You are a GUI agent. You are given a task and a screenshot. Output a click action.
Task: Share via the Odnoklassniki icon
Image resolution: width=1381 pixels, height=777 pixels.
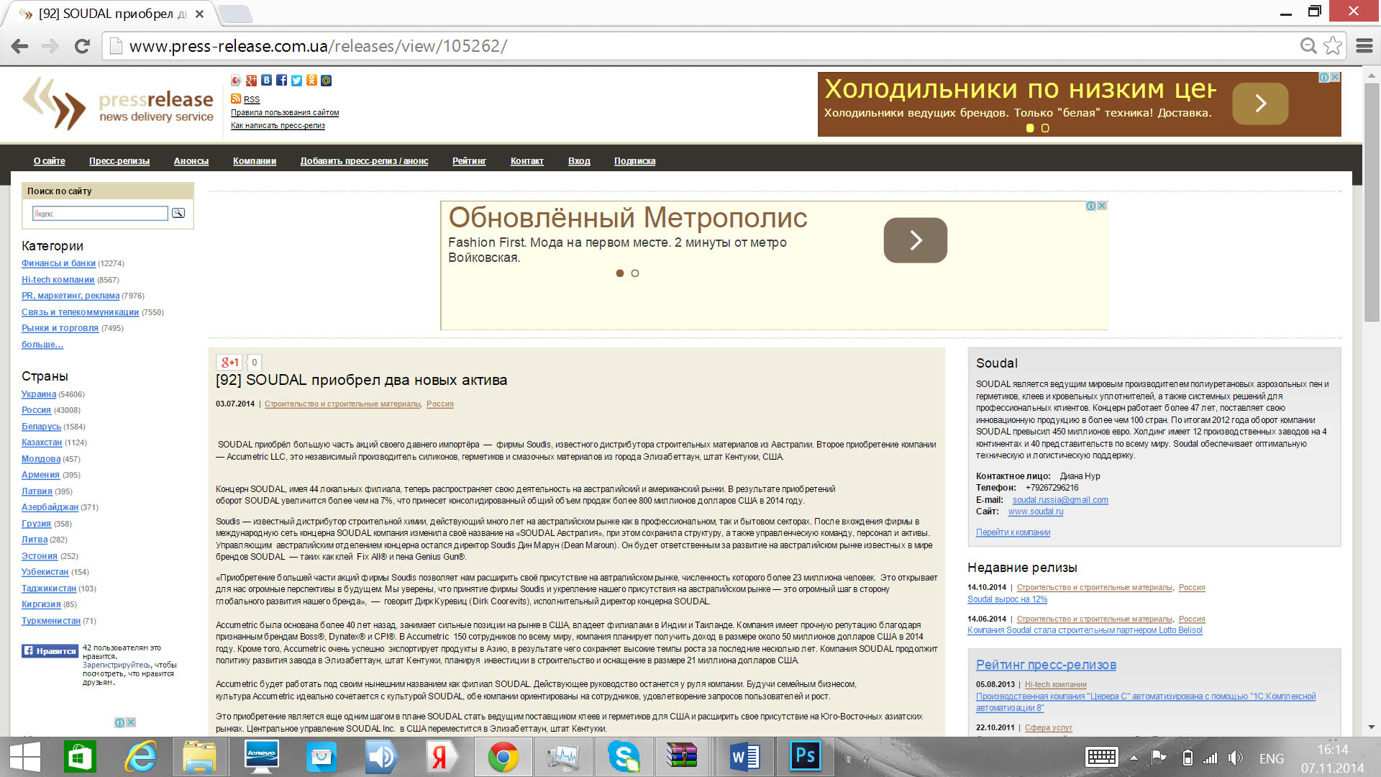(x=311, y=81)
